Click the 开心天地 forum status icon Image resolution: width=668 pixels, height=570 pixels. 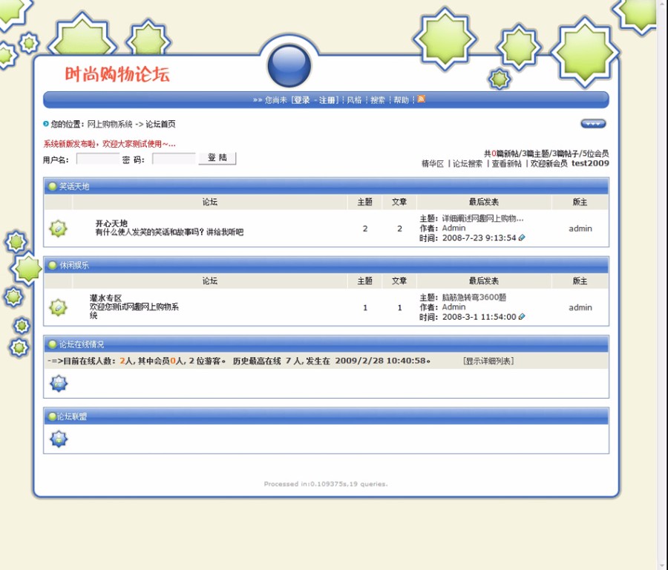pos(58,229)
